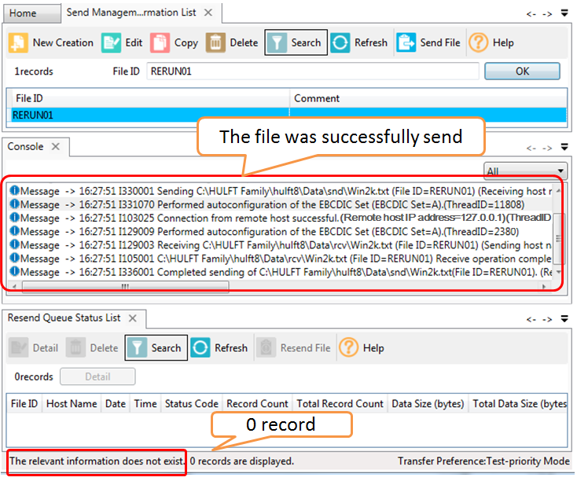Close the Resend Queue Status List tab
This screenshot has width=577, height=481.
point(133,318)
